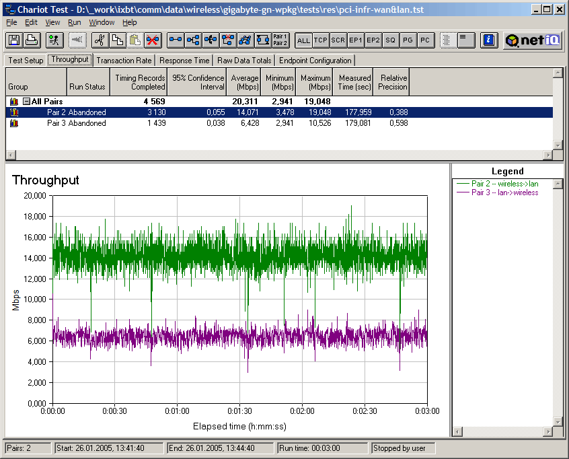The height and width of the screenshot is (459, 569).
Task: Click the Pair 1 Pair 2 swap icon
Action: (x=280, y=40)
